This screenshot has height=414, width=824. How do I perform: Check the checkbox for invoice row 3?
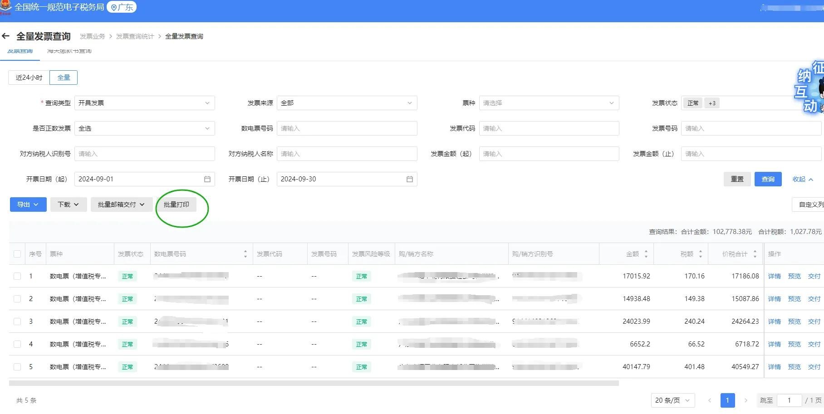tap(17, 321)
